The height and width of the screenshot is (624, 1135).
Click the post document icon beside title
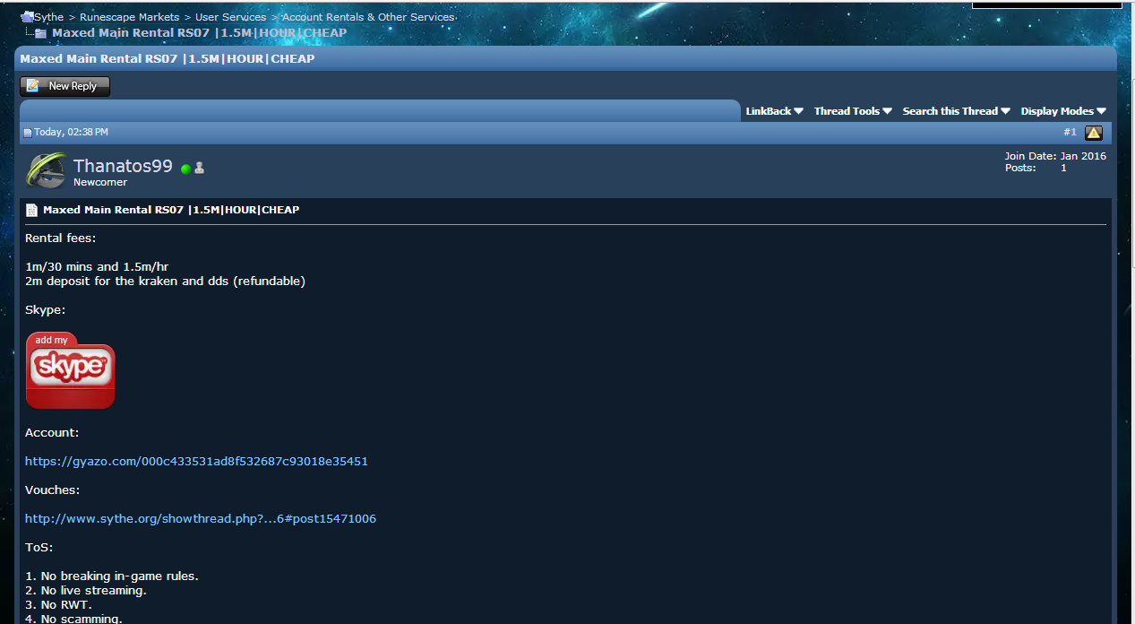[31, 211]
